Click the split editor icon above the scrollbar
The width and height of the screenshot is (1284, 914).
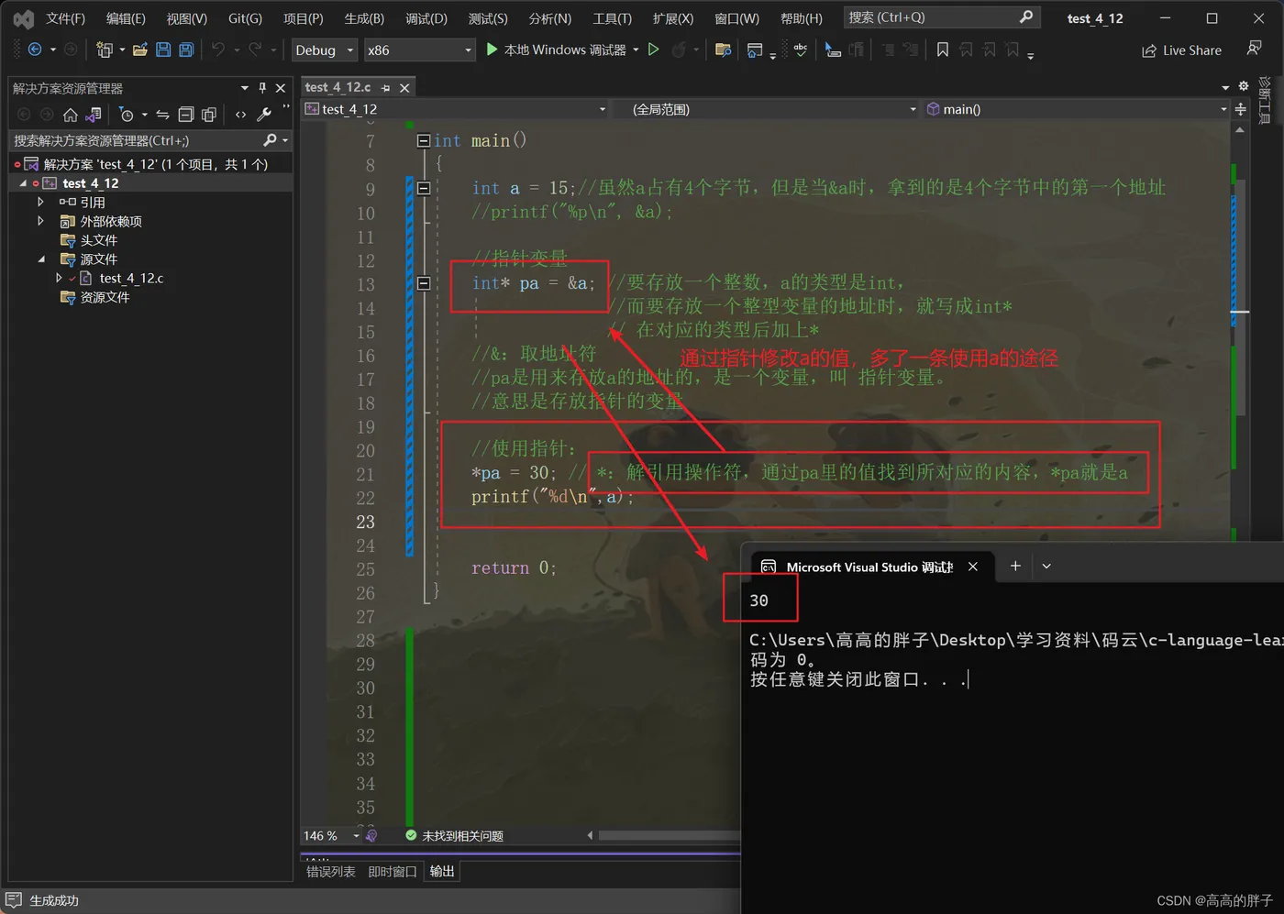[1240, 109]
